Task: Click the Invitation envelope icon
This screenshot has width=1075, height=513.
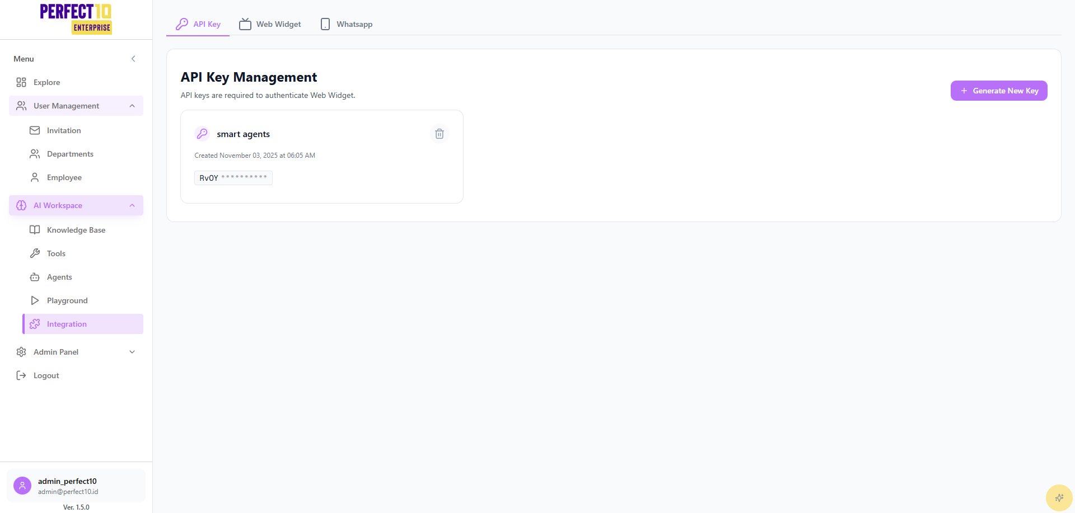Action: (x=35, y=130)
